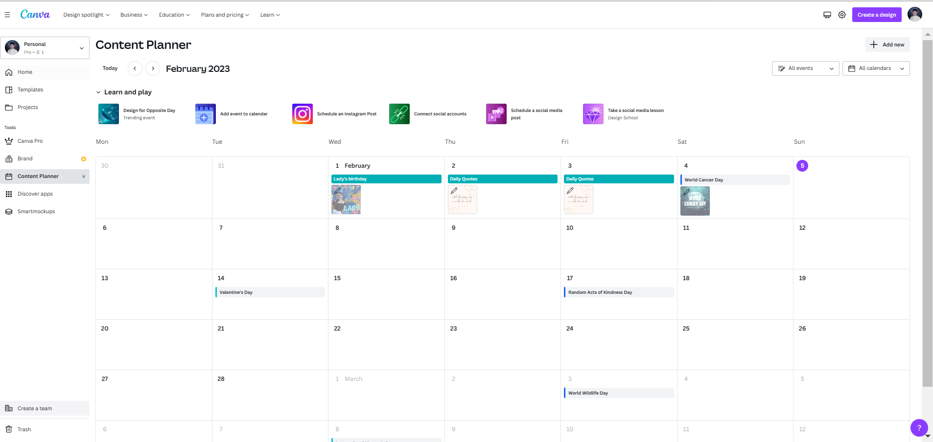Click the 'Take a social media lesson' text
The image size is (933, 442).
636,110
